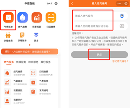130x108 pixels.
Task: Open the 供暖账单 heating bill icon
Action: pos(22,35)
